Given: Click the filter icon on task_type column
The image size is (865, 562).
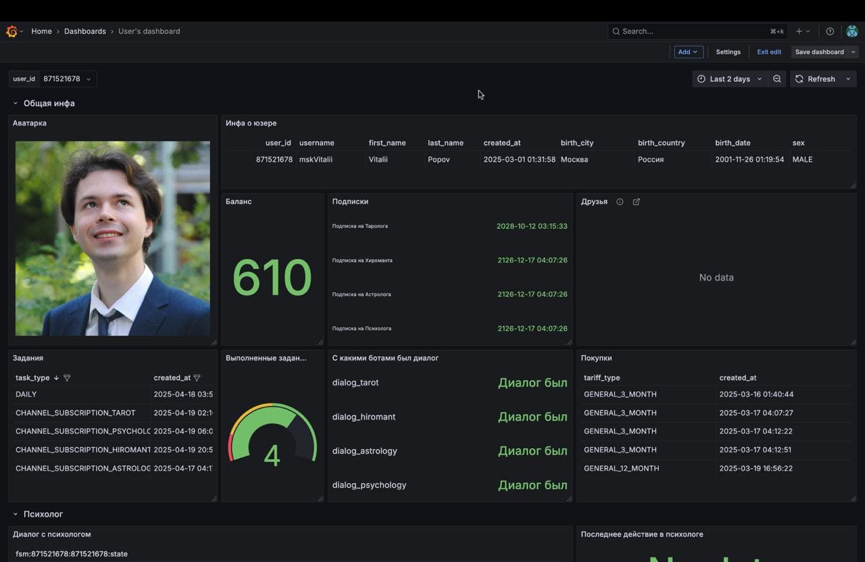Looking at the screenshot, I should pos(67,378).
